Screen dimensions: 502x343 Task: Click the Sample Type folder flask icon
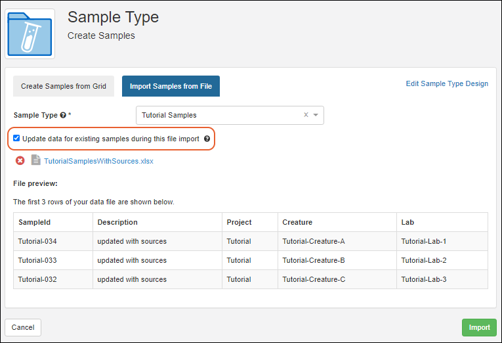[x=30, y=34]
